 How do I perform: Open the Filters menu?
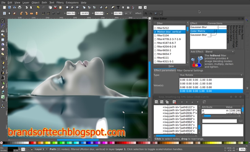pos(60,3)
